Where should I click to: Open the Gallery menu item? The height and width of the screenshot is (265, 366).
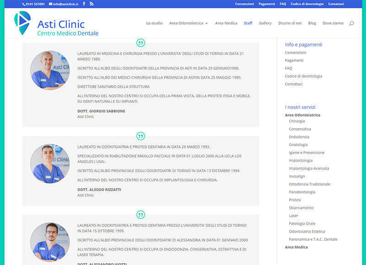(265, 23)
